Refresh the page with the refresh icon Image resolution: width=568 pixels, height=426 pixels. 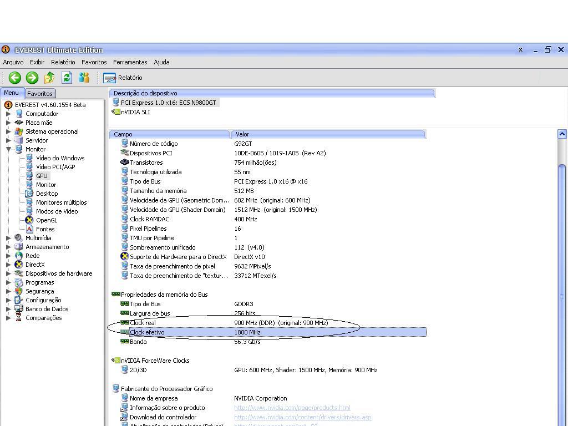tap(67, 78)
